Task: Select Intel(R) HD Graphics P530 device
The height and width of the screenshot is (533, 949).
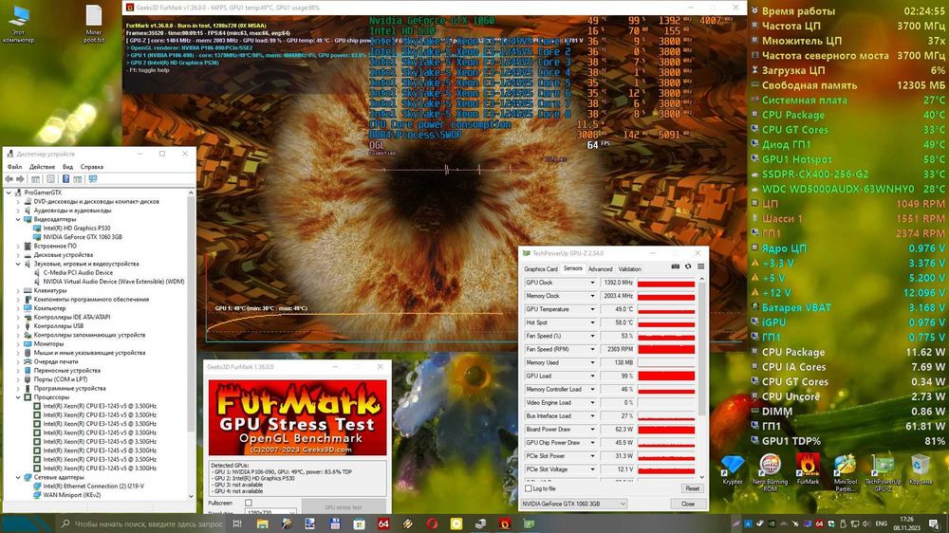Action: pyautogui.click(x=77, y=228)
